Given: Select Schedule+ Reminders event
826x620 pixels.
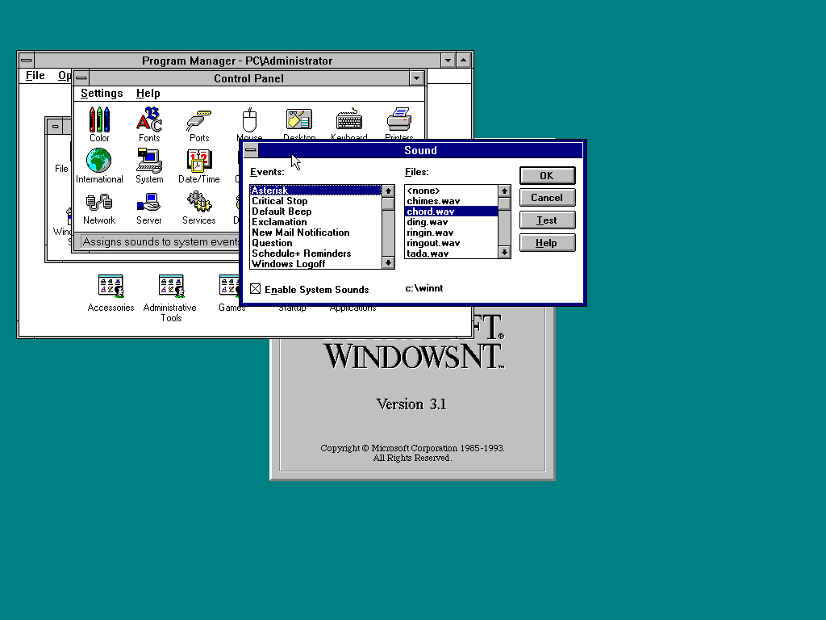Looking at the screenshot, I should coord(315,253).
